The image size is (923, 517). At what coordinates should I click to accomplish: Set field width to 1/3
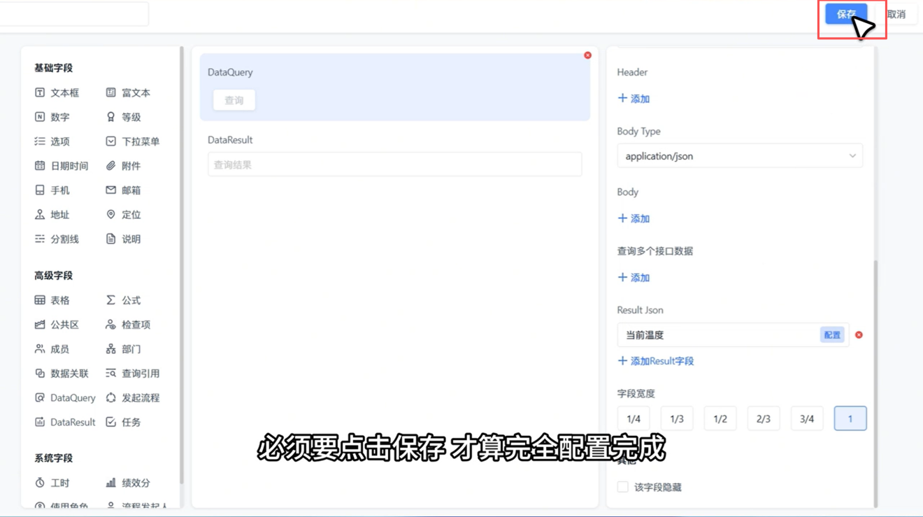click(x=677, y=418)
